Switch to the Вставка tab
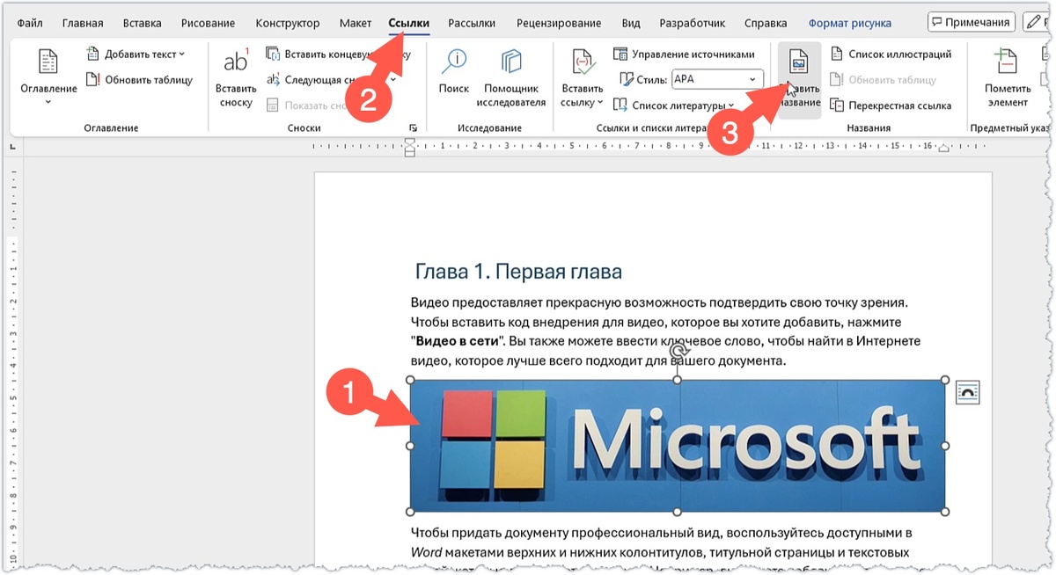Viewport: 1056px width, 575px height. (x=143, y=23)
